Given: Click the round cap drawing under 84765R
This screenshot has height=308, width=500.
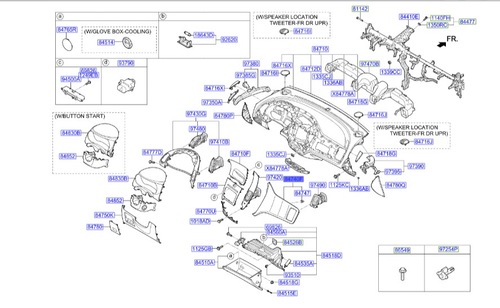Looking at the screenshot, I should tap(67, 44).
